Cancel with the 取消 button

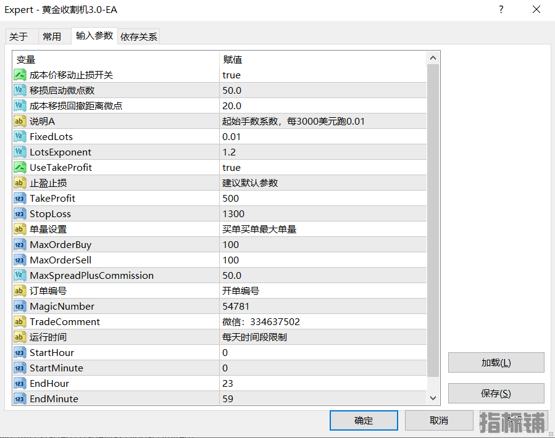pyautogui.click(x=439, y=420)
